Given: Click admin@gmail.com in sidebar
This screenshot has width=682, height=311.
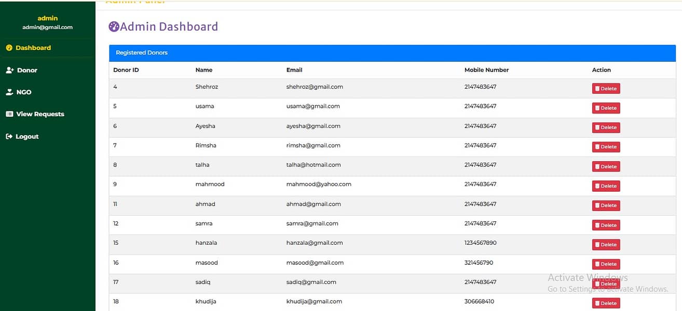Looking at the screenshot, I should tap(48, 27).
